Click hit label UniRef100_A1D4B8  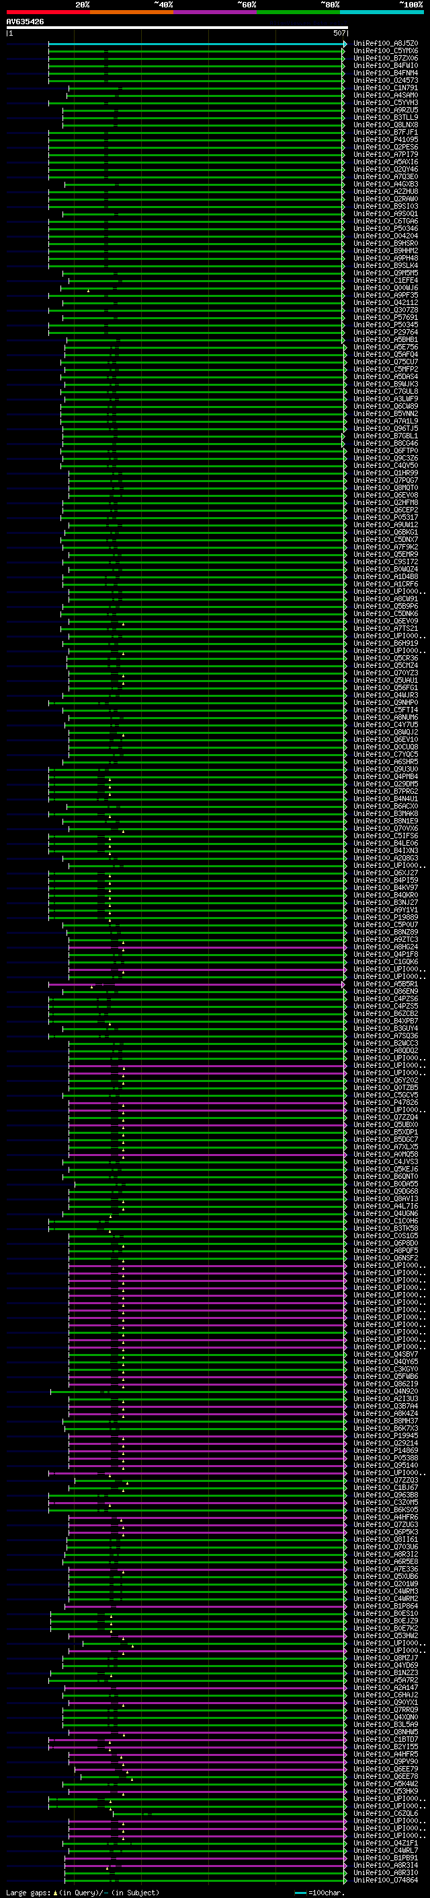click(386, 576)
